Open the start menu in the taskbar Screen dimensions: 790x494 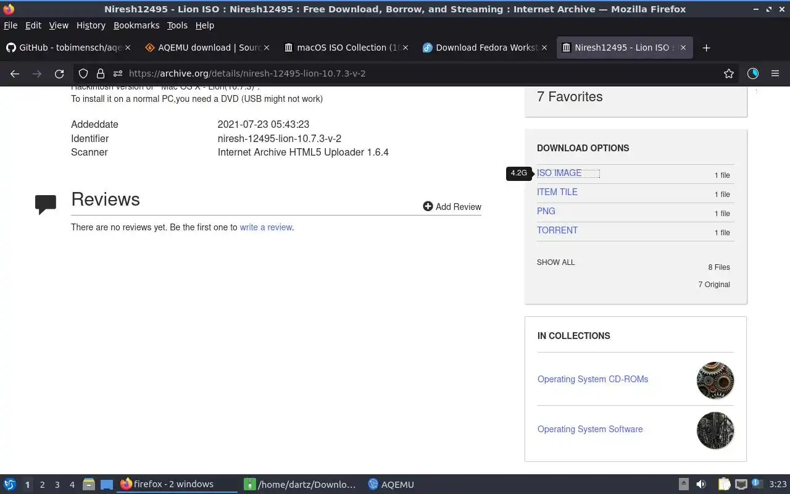click(x=10, y=484)
